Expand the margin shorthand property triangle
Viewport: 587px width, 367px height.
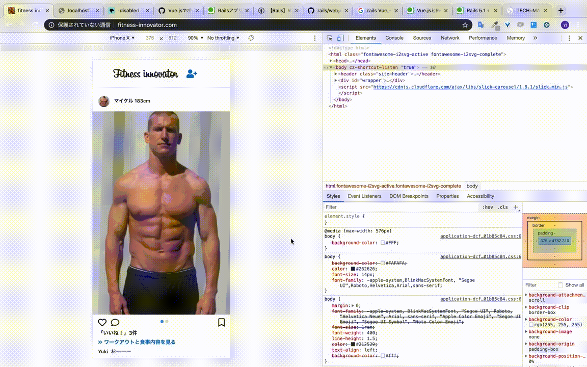click(353, 306)
